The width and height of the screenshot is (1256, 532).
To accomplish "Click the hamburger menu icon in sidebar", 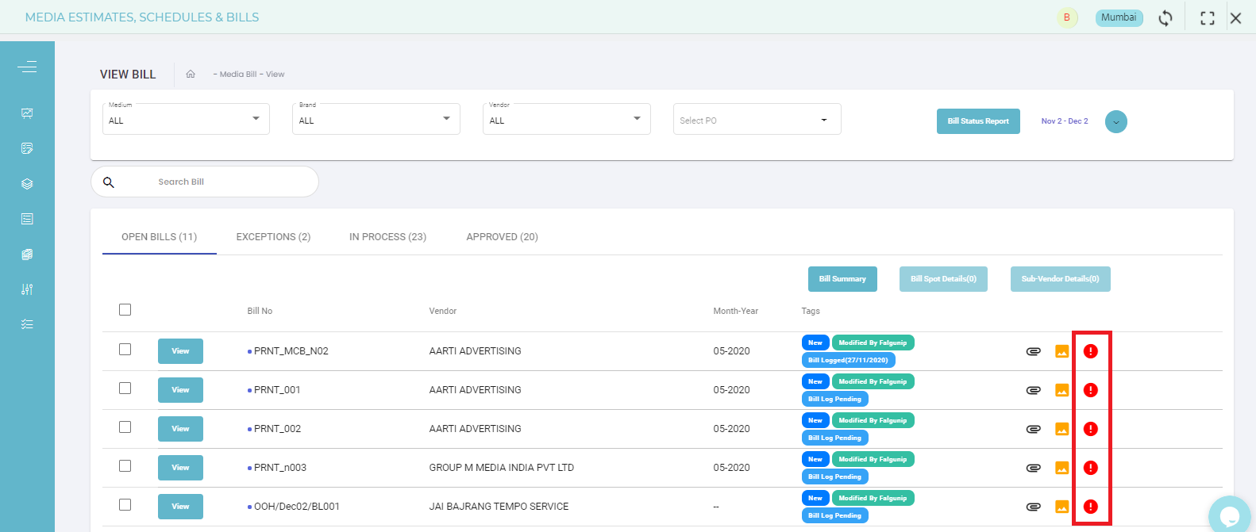I will [27, 67].
